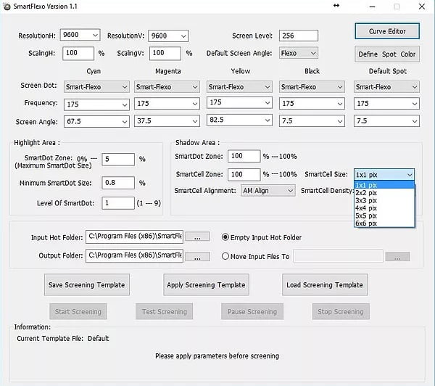Select Empty Input Hot Folder option
The height and width of the screenshot is (386, 435).
click(225, 237)
